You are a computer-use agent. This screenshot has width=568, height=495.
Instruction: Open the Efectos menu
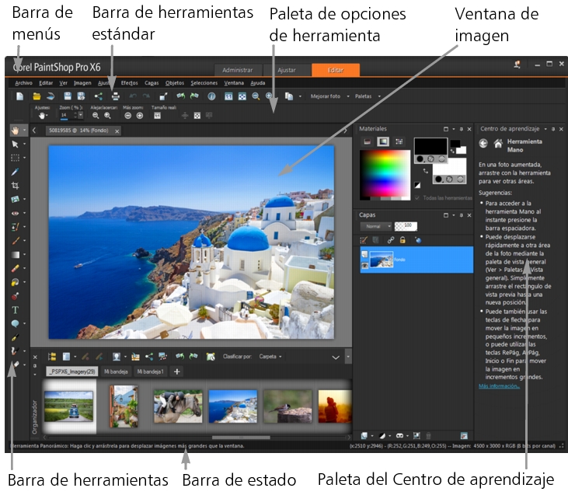(129, 82)
